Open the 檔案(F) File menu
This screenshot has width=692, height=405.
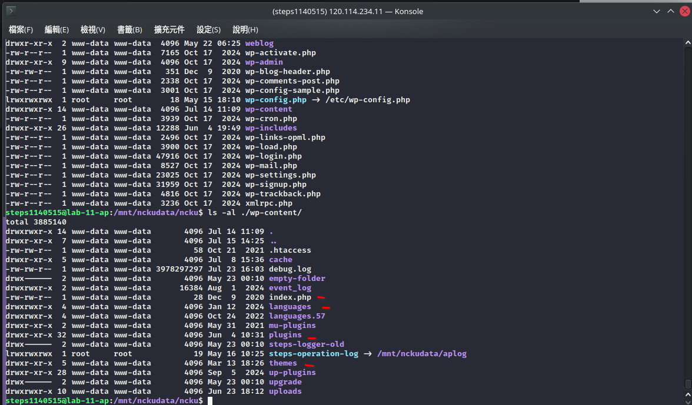click(21, 29)
